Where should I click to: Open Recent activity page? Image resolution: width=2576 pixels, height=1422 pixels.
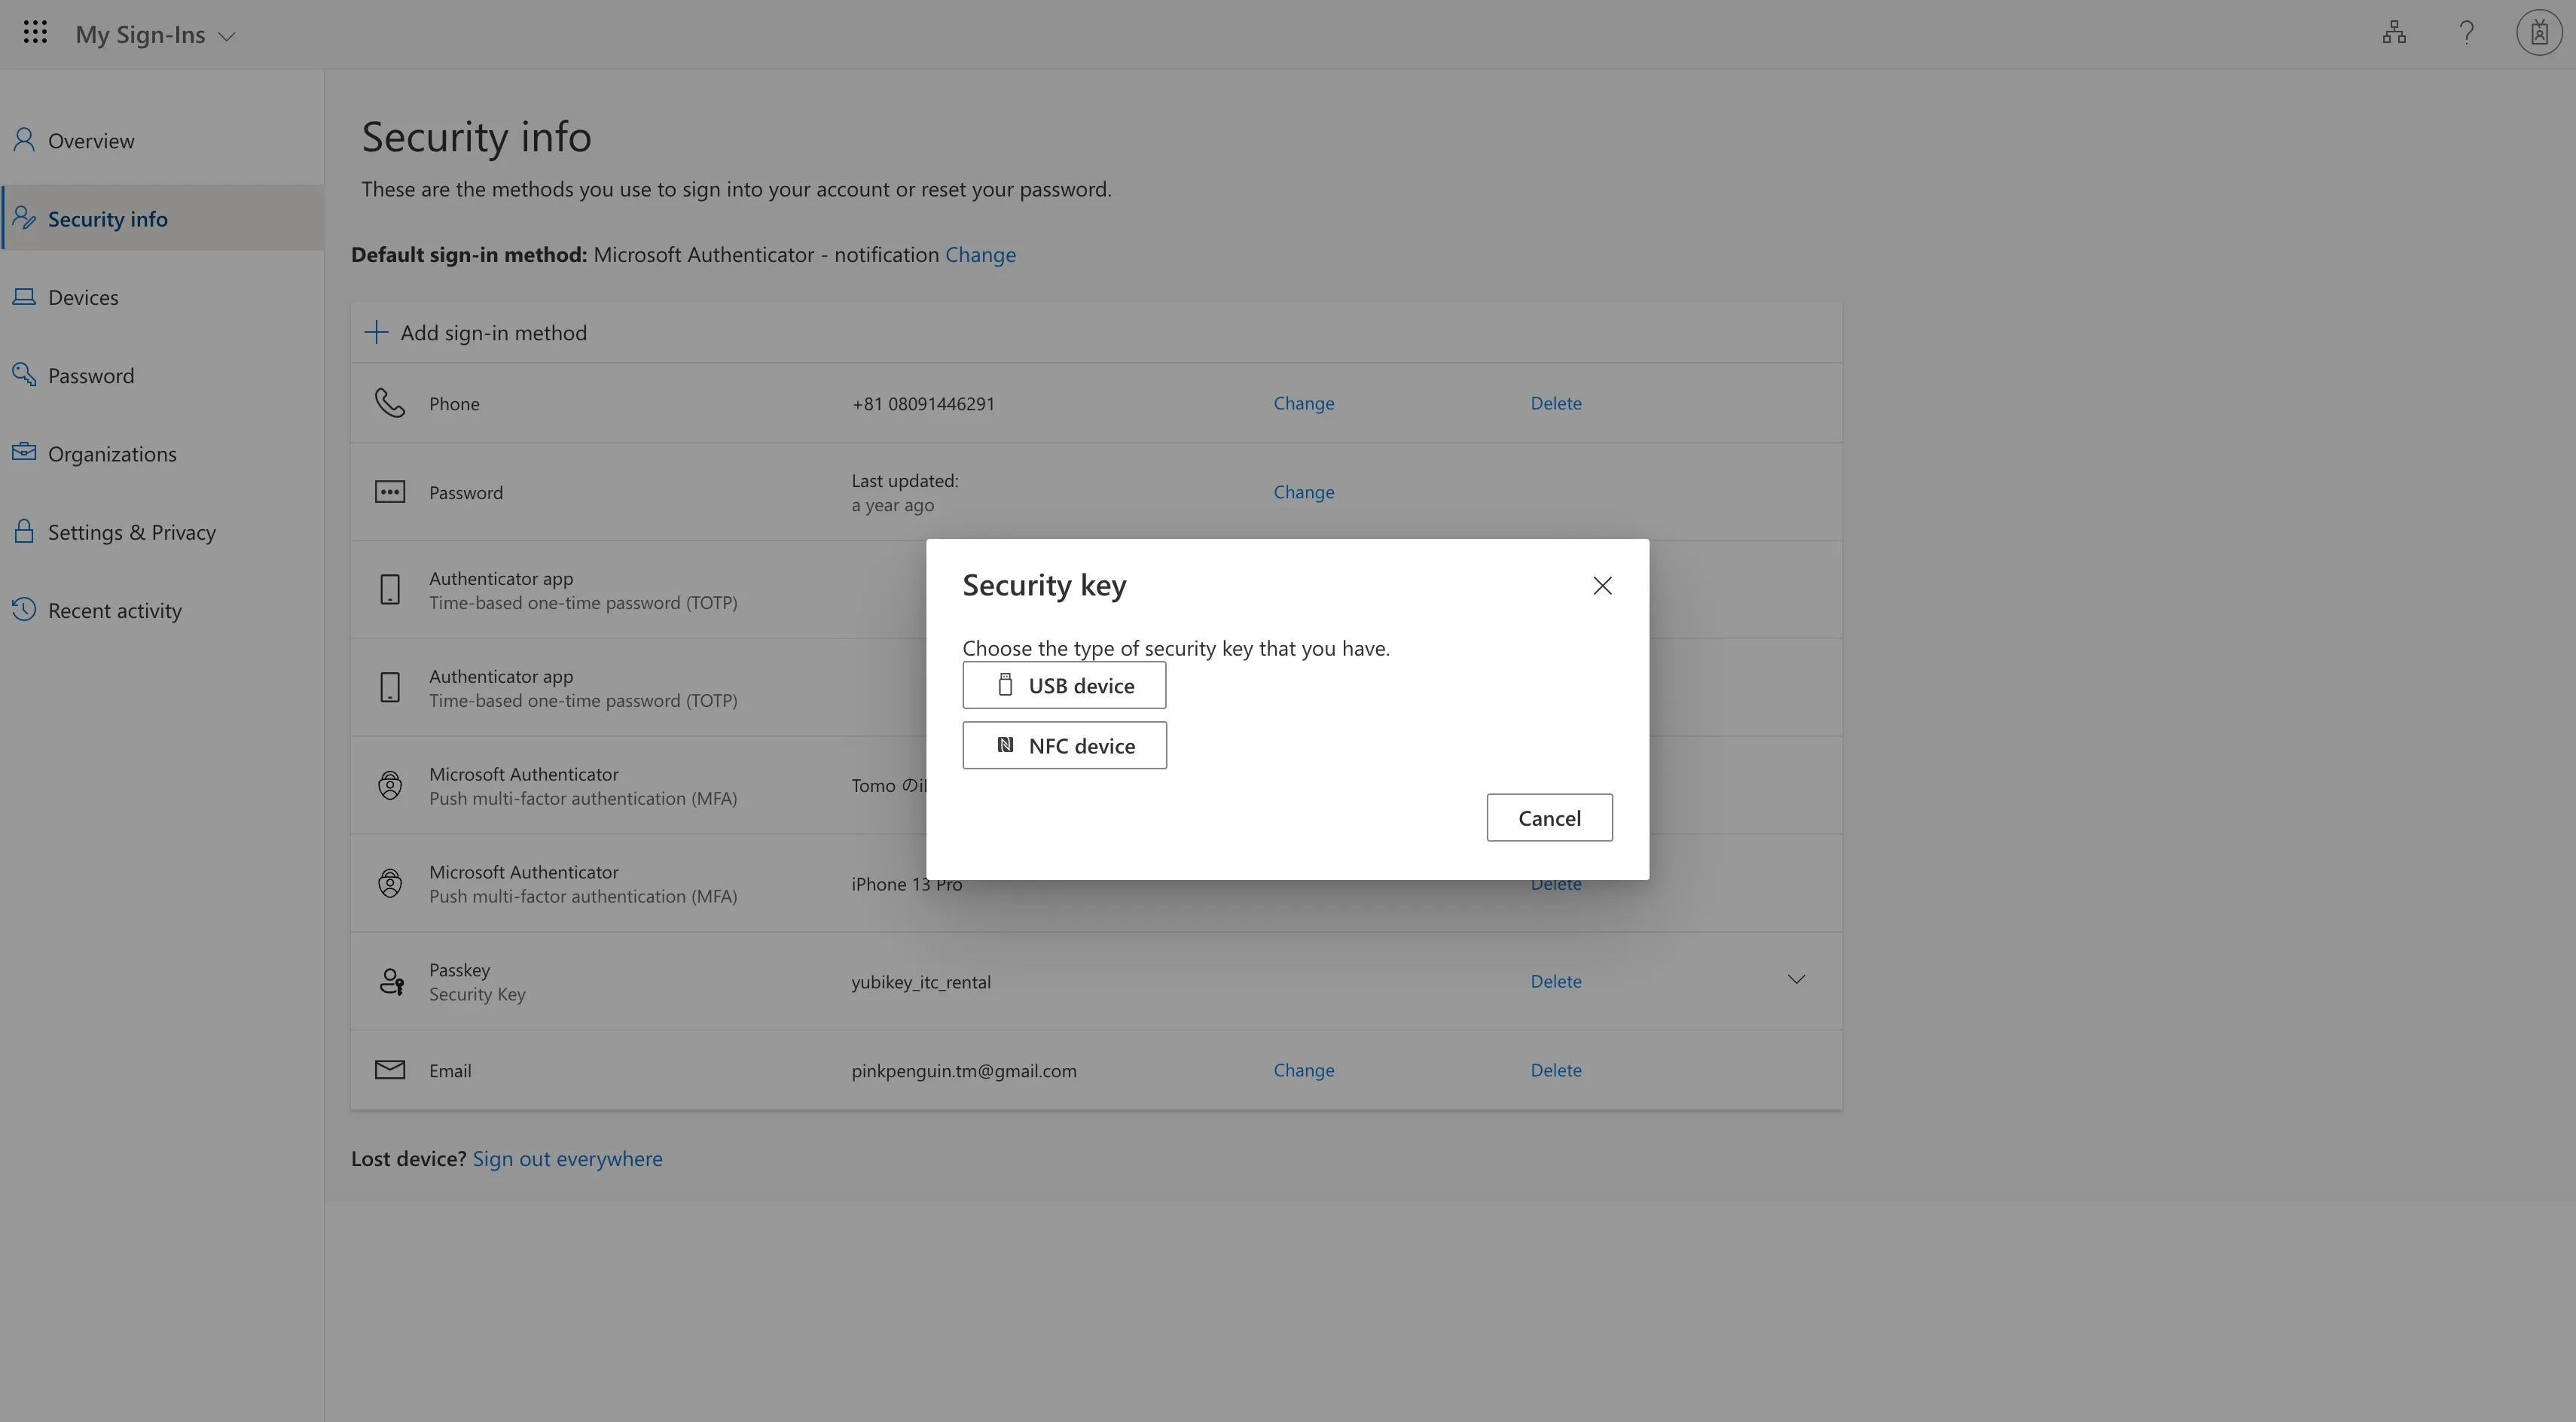pos(114,611)
